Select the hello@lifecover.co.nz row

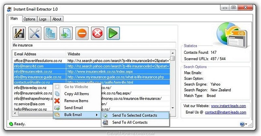[x=33, y=109]
